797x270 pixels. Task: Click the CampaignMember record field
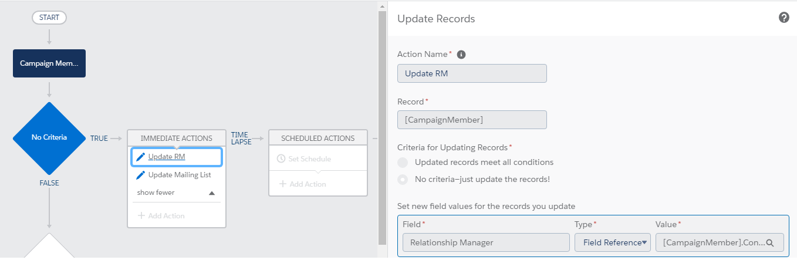click(x=472, y=120)
